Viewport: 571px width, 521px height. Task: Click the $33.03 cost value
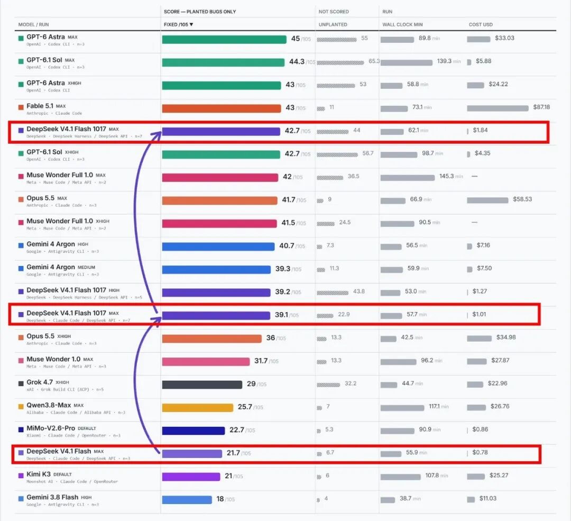click(504, 38)
